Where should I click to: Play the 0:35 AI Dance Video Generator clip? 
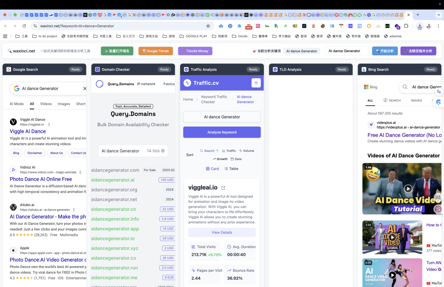point(392,275)
